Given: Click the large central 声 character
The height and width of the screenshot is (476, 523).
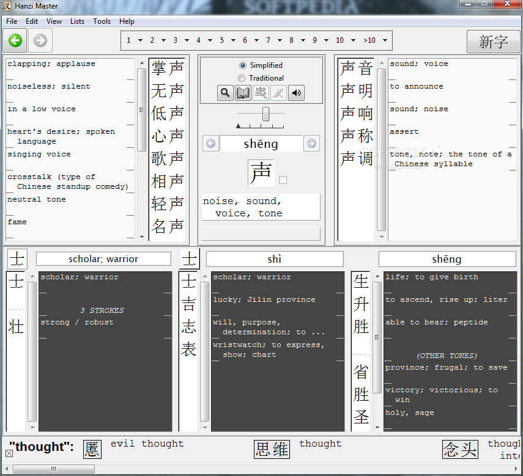Looking at the screenshot, I should pos(261,172).
